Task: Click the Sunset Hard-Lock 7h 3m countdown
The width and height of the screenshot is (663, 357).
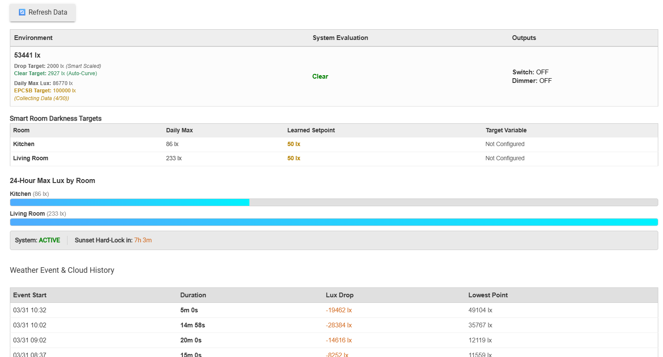Action: pyautogui.click(x=143, y=240)
